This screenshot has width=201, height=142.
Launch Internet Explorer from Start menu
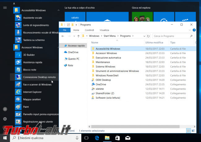tap(37, 92)
